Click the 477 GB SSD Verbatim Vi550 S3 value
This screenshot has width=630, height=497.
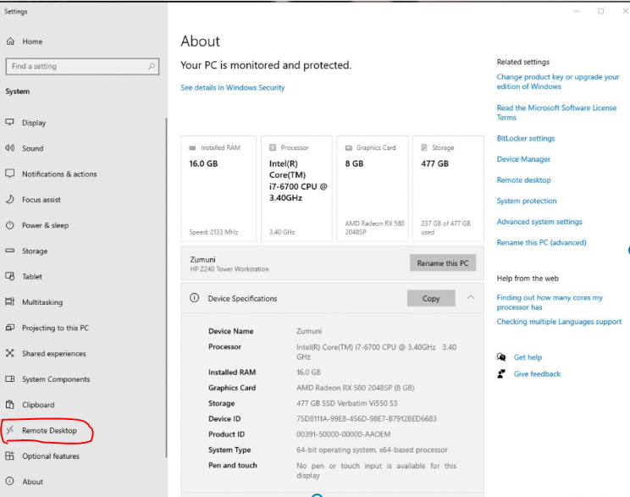coord(346,403)
